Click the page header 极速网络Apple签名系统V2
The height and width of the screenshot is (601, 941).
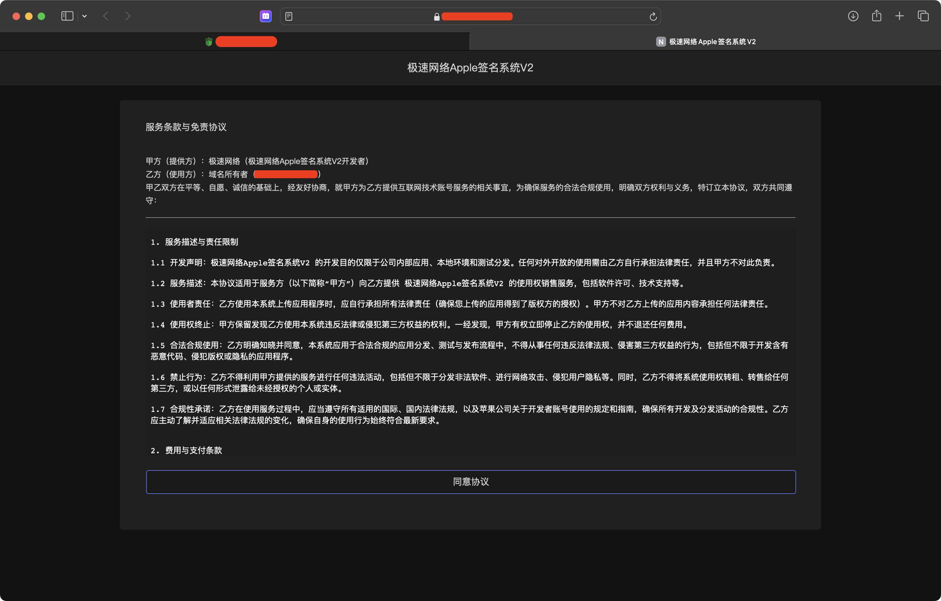(470, 68)
